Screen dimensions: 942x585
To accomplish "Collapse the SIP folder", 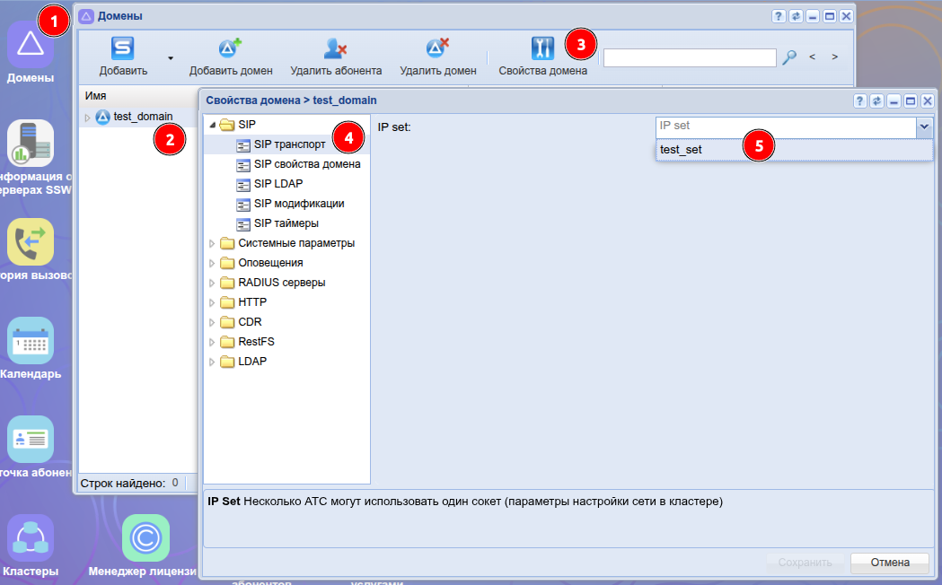I will pos(213,125).
